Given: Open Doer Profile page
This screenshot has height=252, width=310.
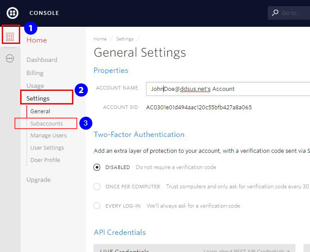Looking at the screenshot, I should (x=45, y=160).
